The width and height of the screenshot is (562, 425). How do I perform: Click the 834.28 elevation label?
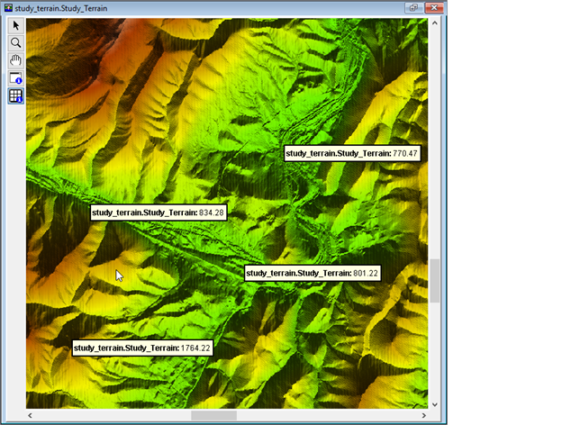coord(159,212)
